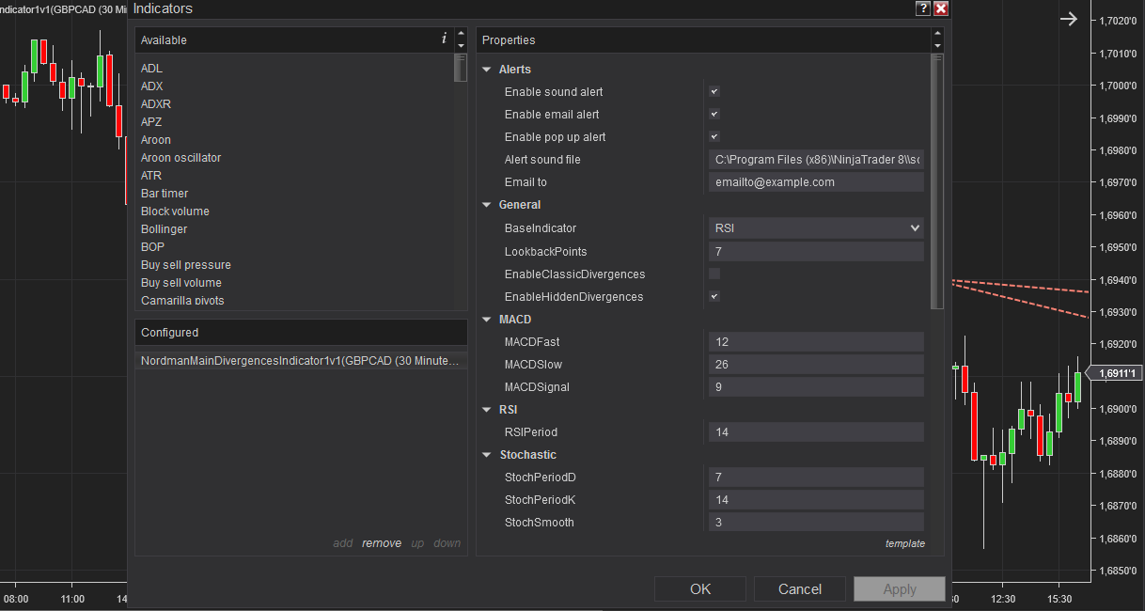Toggle Enable pop up alert checkbox

pyautogui.click(x=714, y=137)
